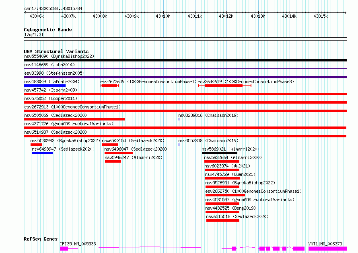Viewport: 358px width, 253px height.
Task: Open VAT1|NM_006373 gene label
Action: 325,244
